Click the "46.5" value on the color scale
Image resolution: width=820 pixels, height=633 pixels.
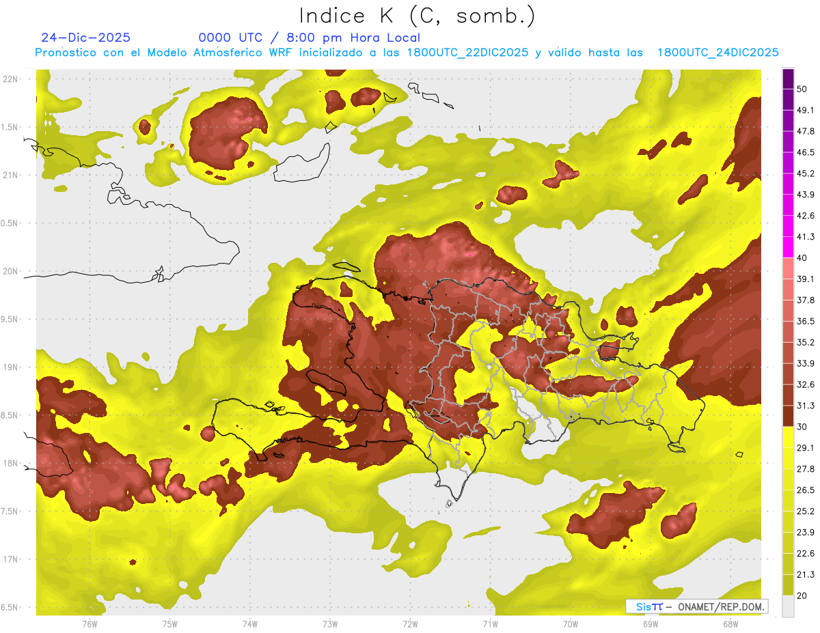click(x=806, y=152)
